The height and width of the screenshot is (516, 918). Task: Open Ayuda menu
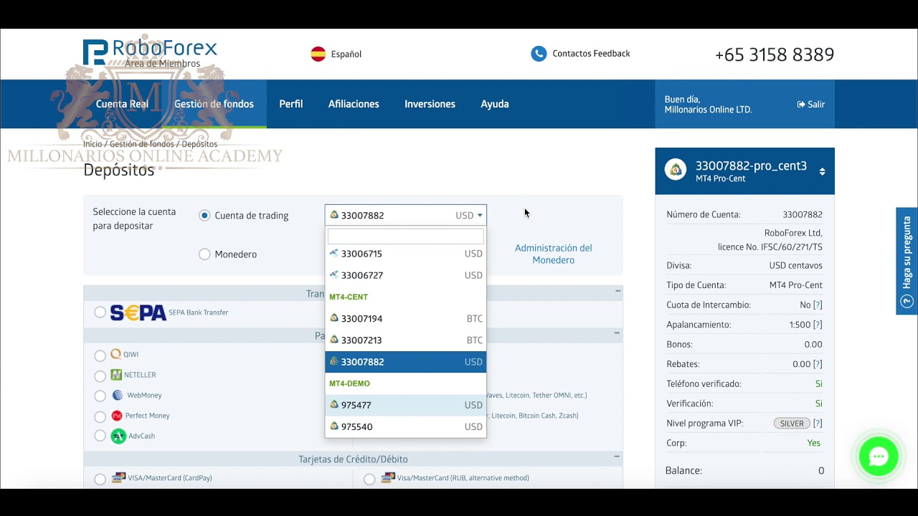pos(495,104)
